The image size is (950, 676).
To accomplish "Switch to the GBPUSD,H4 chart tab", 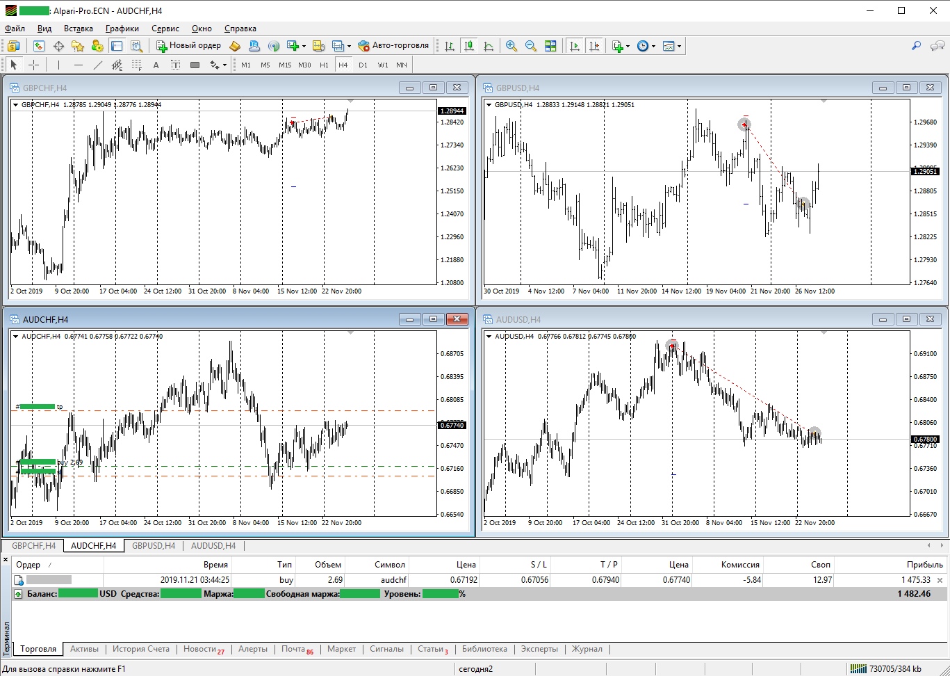I will point(153,546).
